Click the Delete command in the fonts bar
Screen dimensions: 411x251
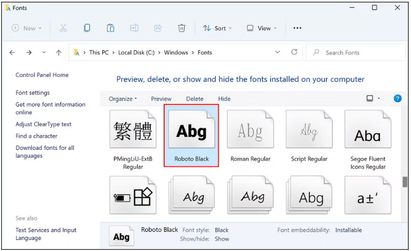point(194,99)
